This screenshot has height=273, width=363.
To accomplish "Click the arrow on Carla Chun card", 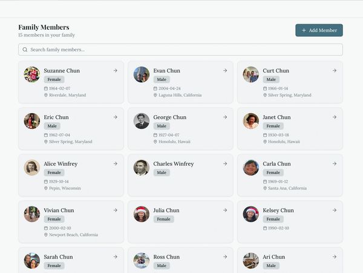I will pos(334,164).
